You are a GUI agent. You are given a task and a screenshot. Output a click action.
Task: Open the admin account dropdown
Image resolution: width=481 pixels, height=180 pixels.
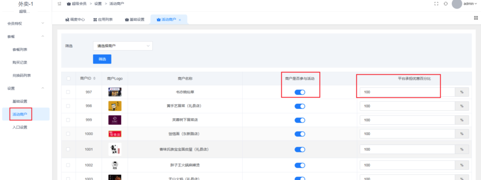point(470,4)
